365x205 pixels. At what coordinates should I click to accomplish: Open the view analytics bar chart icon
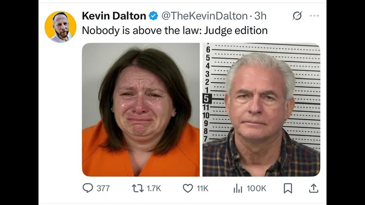point(238,188)
